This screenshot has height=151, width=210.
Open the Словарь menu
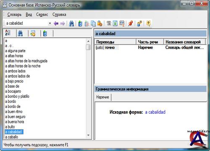(x=14, y=14)
